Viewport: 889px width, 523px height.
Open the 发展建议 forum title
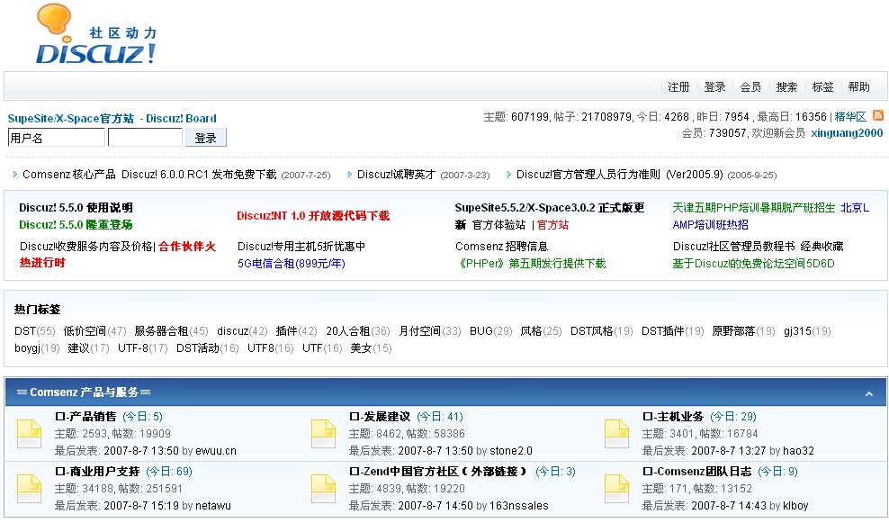tap(380, 417)
